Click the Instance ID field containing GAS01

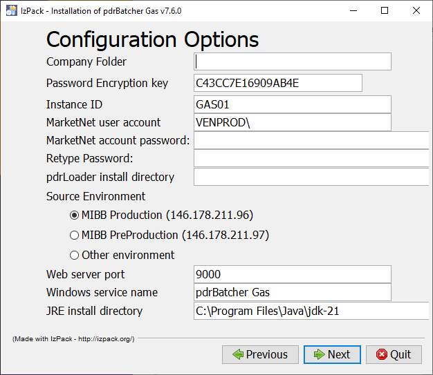293,104
